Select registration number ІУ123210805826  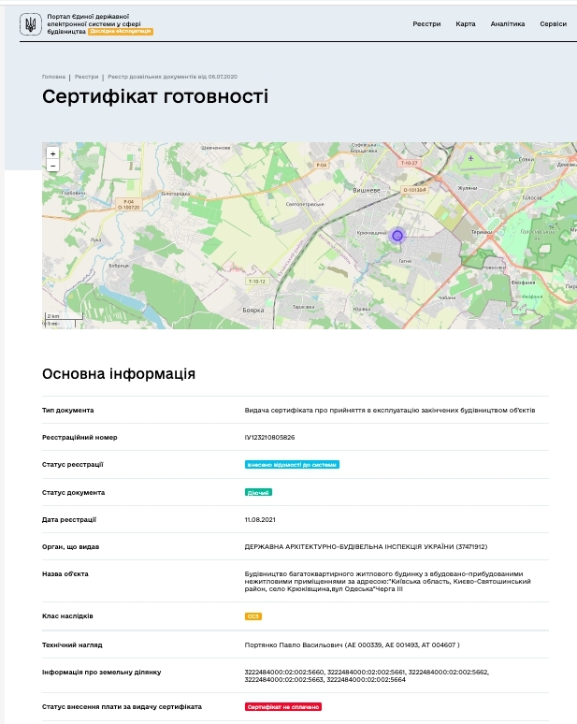tap(269, 437)
